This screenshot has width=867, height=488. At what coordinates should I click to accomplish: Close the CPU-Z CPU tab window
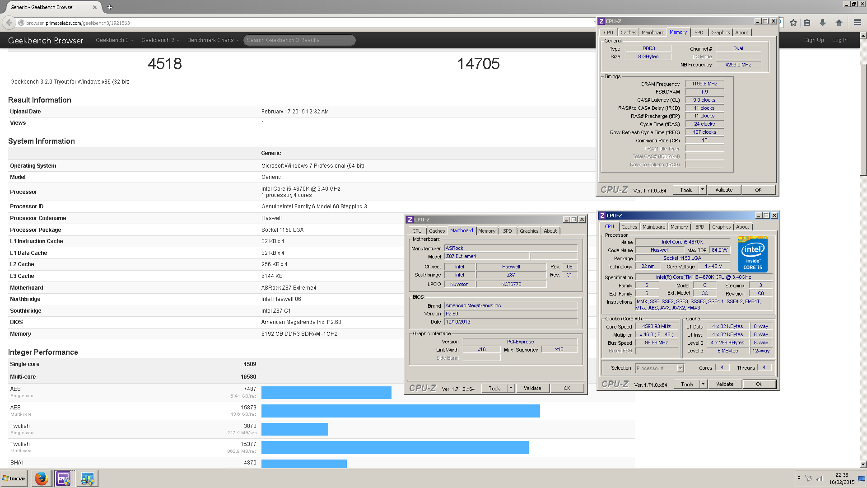pyautogui.click(x=774, y=216)
